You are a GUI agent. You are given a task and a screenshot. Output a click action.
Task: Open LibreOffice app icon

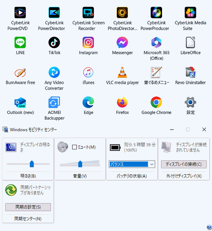point(190,42)
